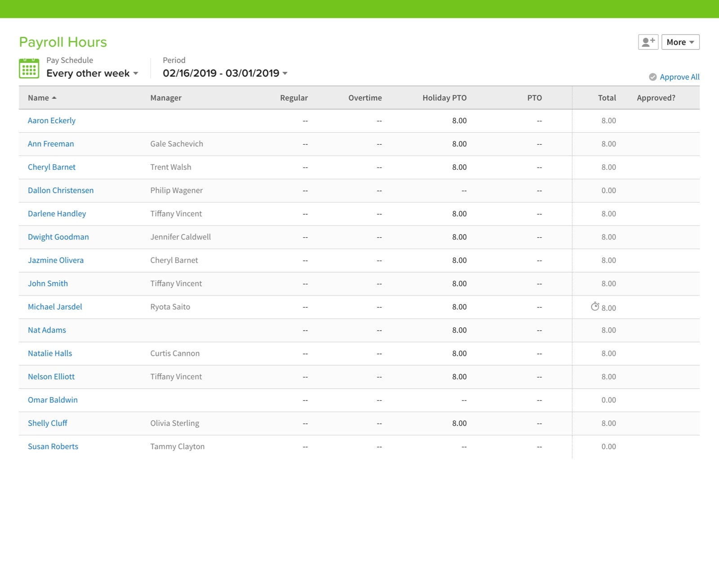Click Tiffany Vincent in Darlene Handley's row

pyautogui.click(x=176, y=214)
